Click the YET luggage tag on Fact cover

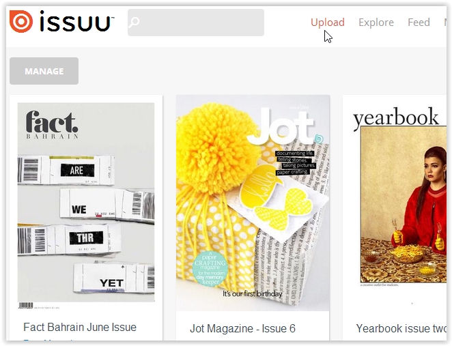click(114, 278)
